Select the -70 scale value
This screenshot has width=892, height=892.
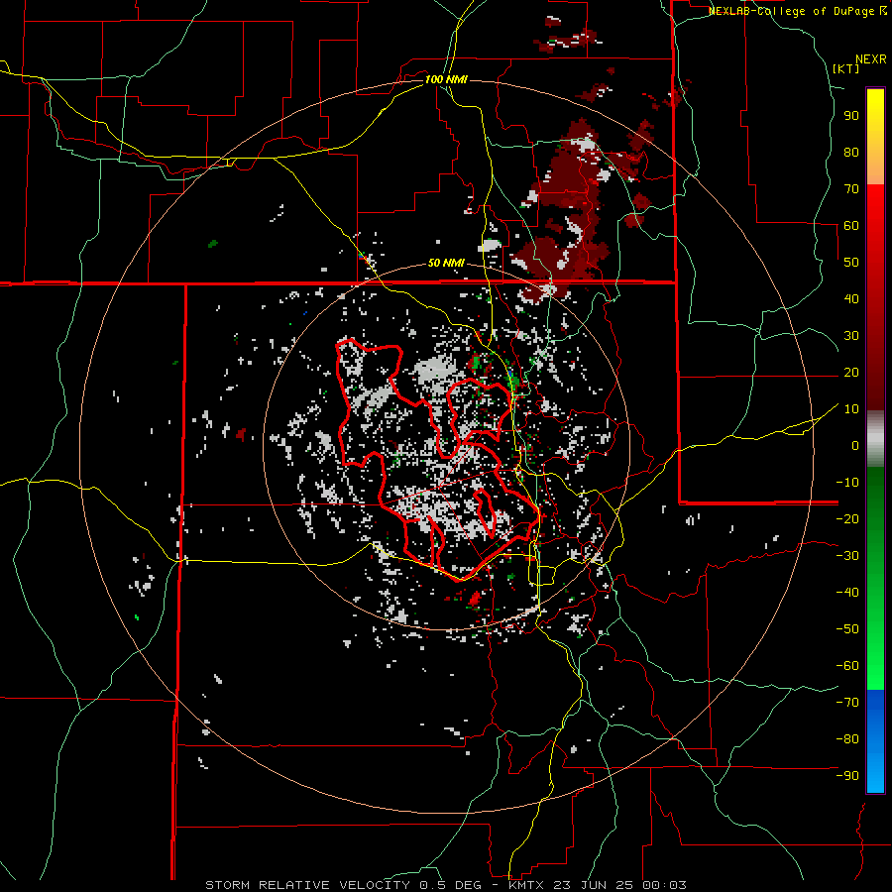[x=847, y=703]
